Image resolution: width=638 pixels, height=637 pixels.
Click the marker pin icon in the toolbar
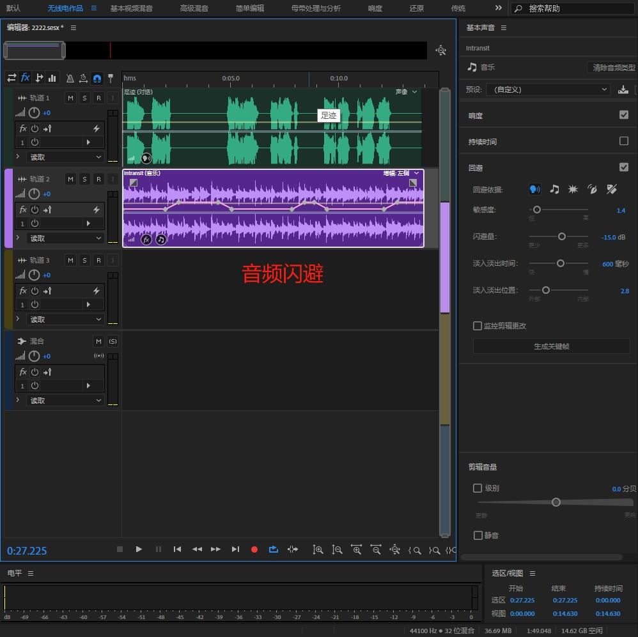click(110, 78)
